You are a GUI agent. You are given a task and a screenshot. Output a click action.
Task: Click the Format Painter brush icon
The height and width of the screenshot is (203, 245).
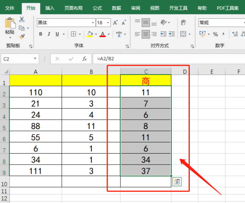[x=22, y=37]
